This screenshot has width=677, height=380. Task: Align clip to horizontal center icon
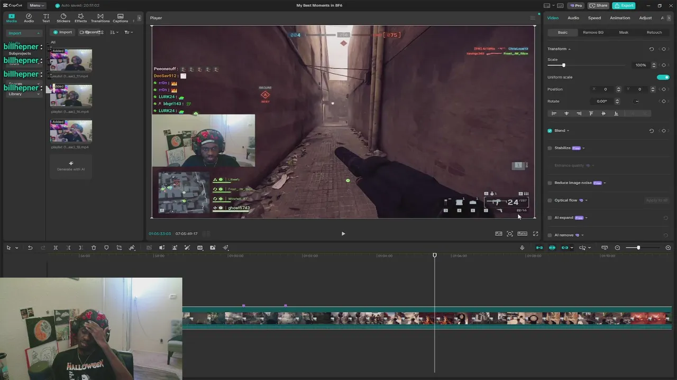566,113
